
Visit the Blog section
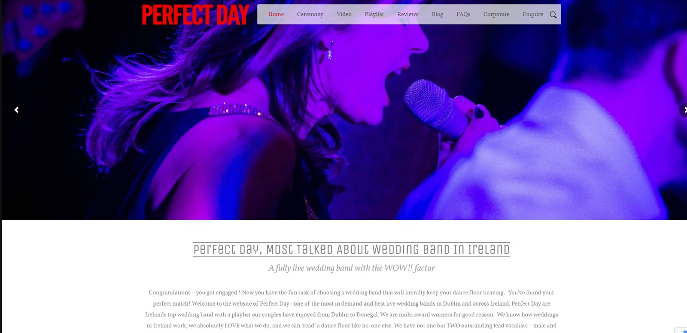438,14
